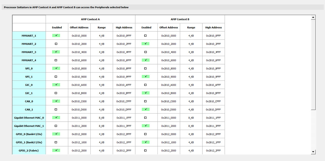Click high address 0x2810_6FFF
325x161 pixels.
pyautogui.click(x=214, y=60)
